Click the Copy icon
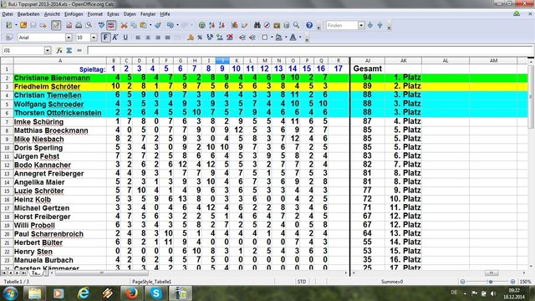The image size is (535, 301). [x=134, y=25]
